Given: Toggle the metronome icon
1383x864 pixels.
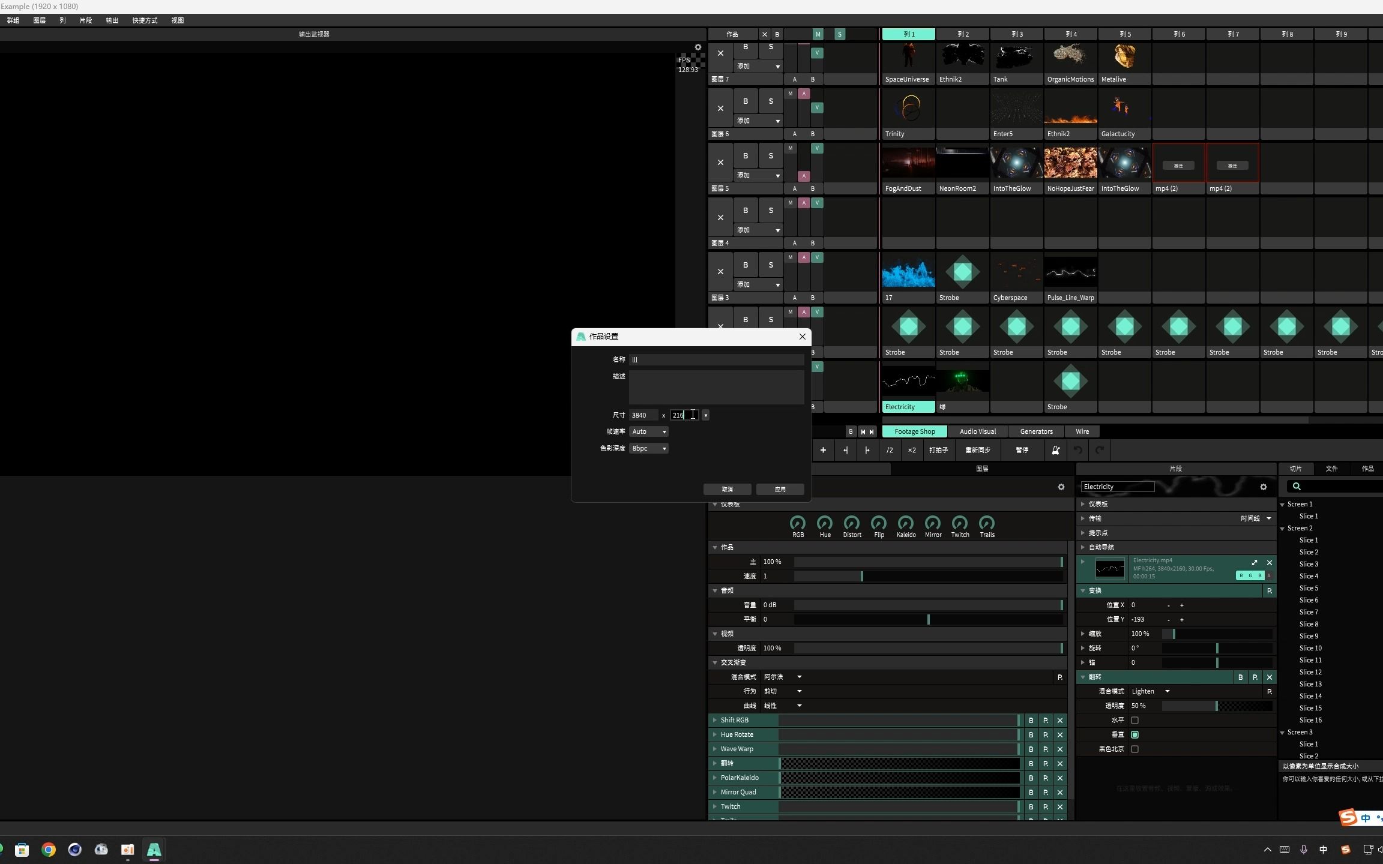Looking at the screenshot, I should pyautogui.click(x=1055, y=450).
